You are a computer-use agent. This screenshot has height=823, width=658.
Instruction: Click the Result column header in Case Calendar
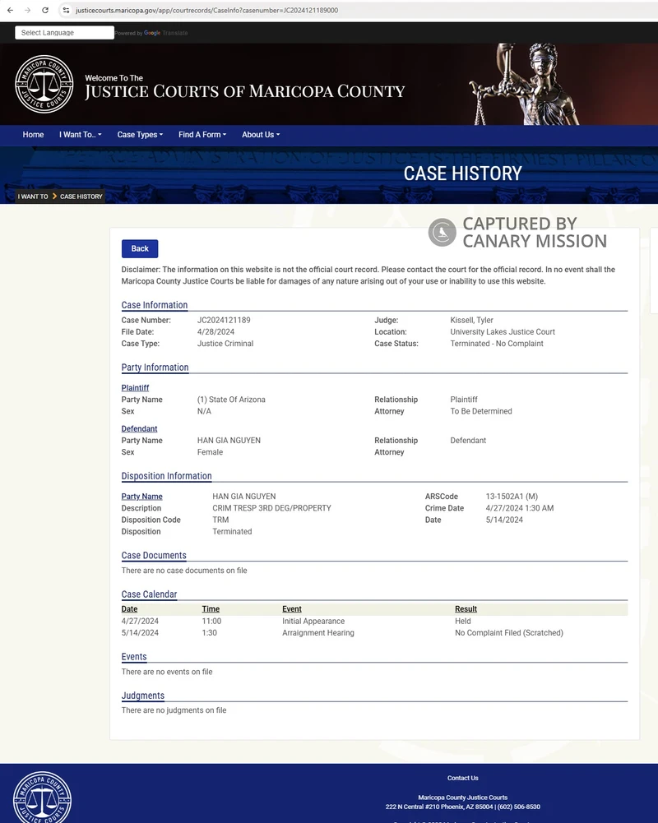(466, 609)
